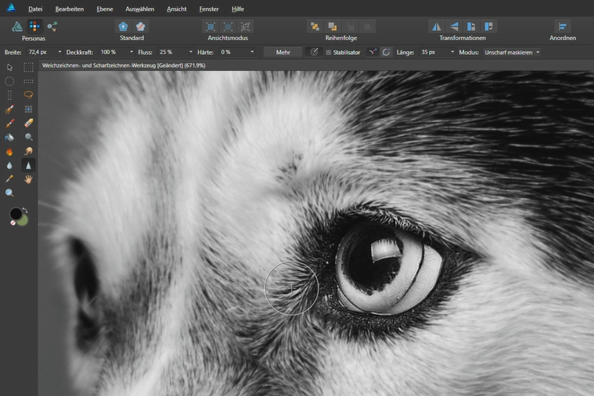Screen dimensions: 594x396
Task: Select the Eraser tool
Action: pyautogui.click(x=29, y=123)
